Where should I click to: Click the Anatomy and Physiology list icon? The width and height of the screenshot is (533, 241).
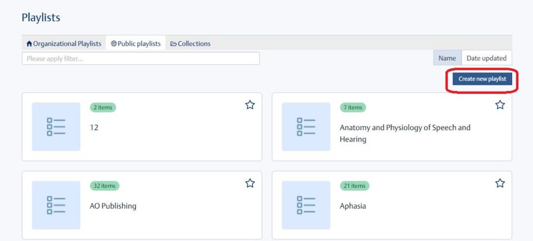[306, 126]
